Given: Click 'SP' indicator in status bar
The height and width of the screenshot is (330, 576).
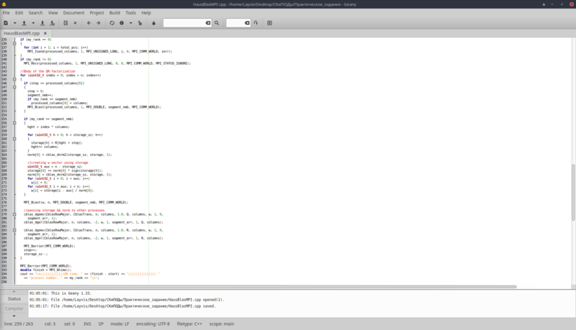Looking at the screenshot, I should (x=101, y=324).
